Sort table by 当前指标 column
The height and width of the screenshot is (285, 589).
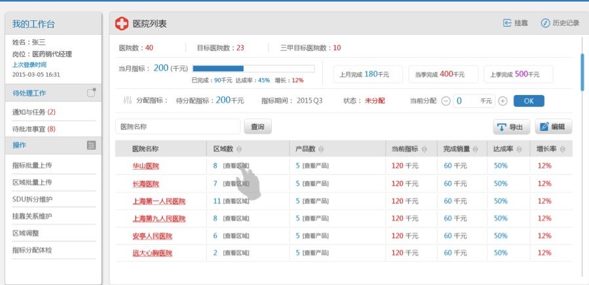425,149
